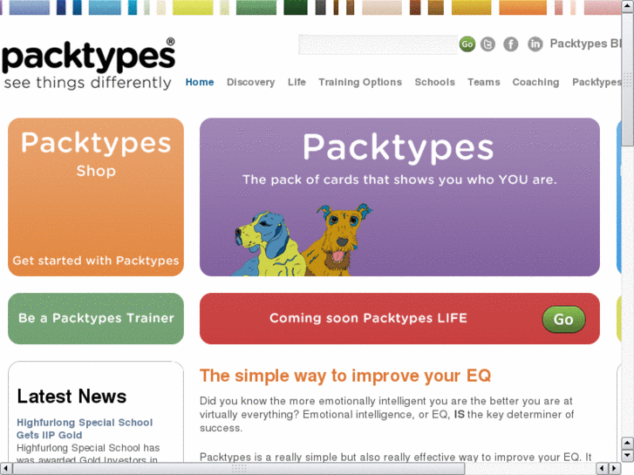634x475 pixels.
Task: Click 'The simple way to improve your EQ' heading
Action: (345, 376)
